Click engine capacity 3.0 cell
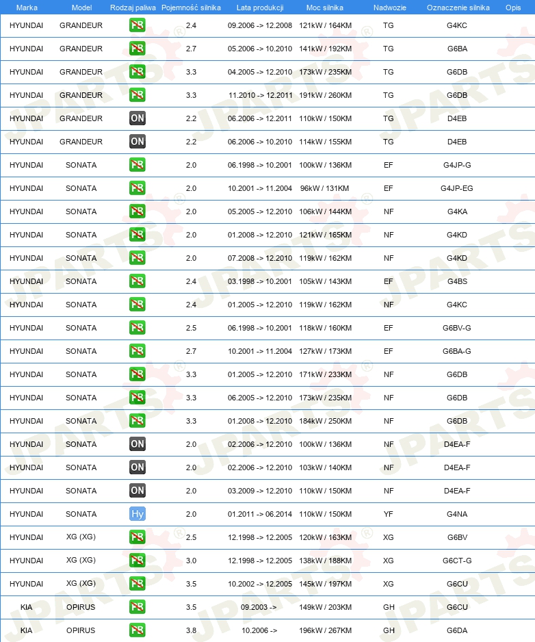Viewport: 535px width, 642px height. 191,561
